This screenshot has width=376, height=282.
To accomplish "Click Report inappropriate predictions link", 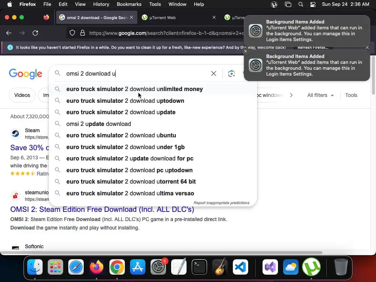I will [221, 203].
